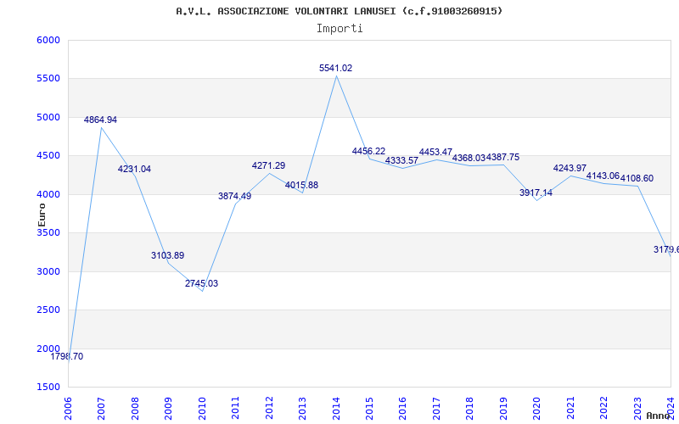
Task: Click the data label 4368.03
Action: tap(469, 158)
